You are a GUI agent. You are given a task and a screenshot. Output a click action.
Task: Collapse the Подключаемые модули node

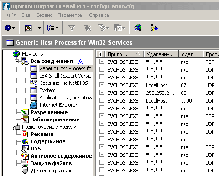8,127
